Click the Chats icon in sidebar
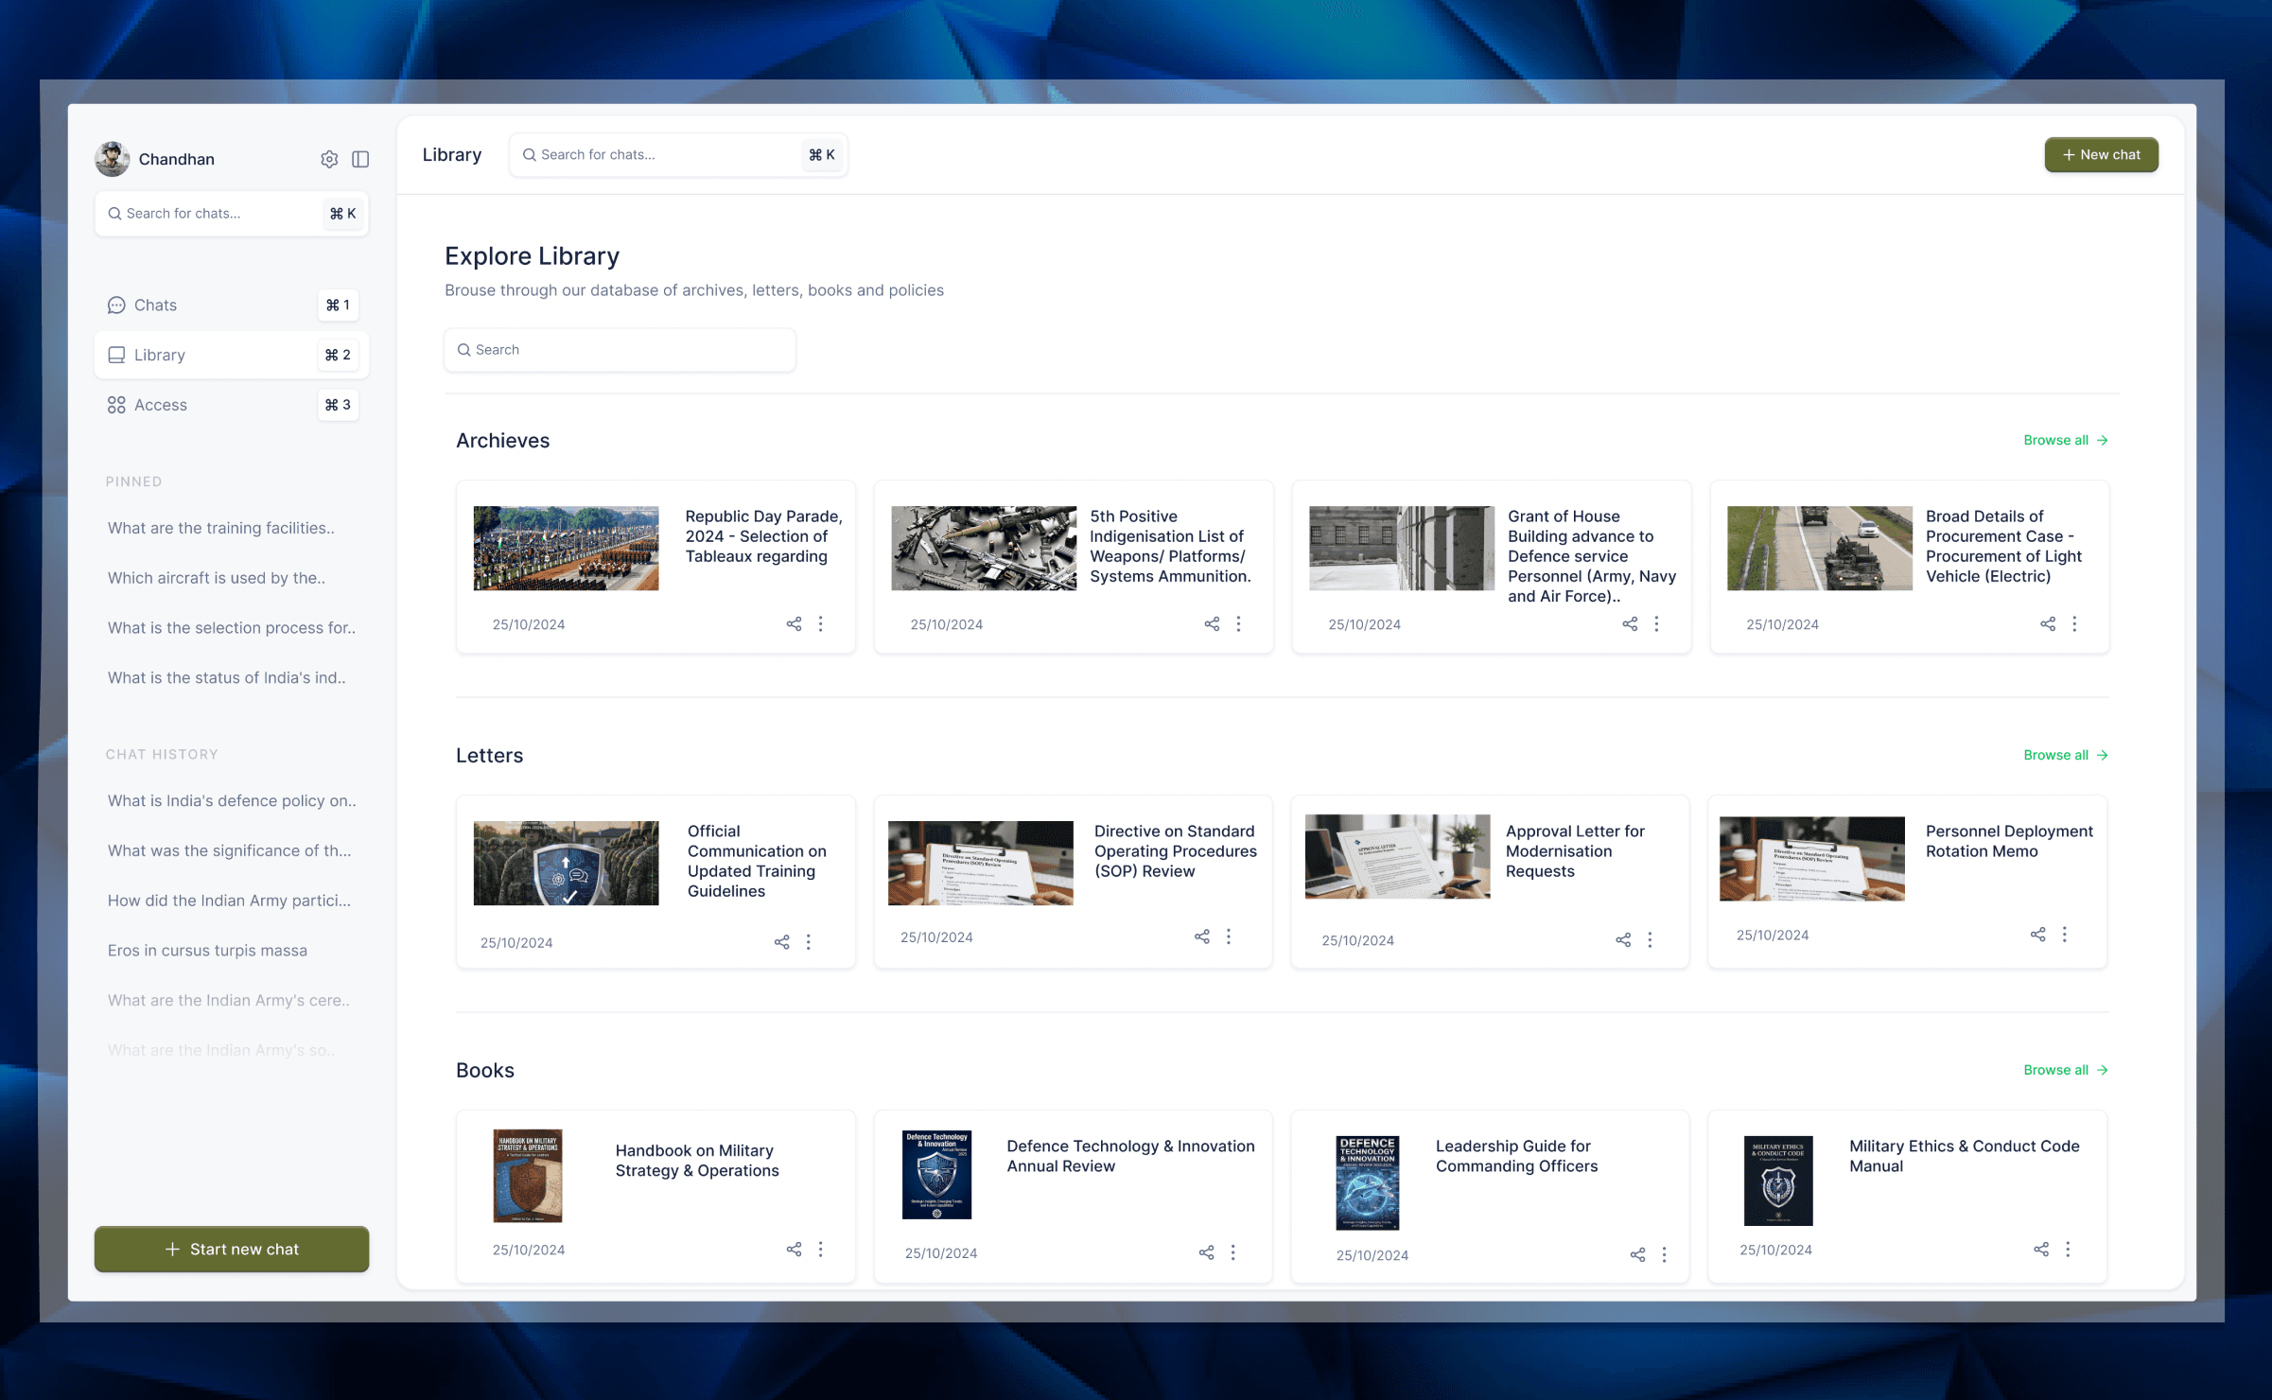2272x1400 pixels. click(x=116, y=305)
